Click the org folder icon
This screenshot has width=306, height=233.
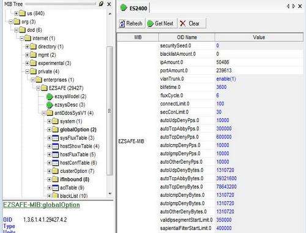click(17, 21)
